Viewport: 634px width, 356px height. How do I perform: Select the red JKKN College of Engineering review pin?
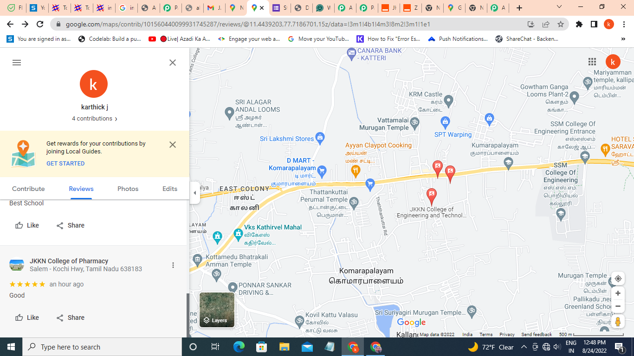[x=431, y=197]
